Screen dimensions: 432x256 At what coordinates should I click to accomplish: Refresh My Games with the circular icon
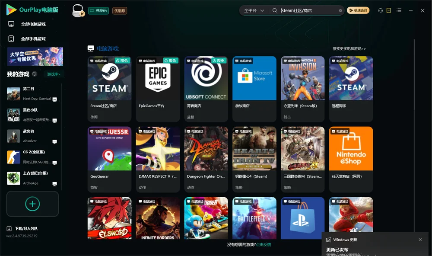[35, 74]
